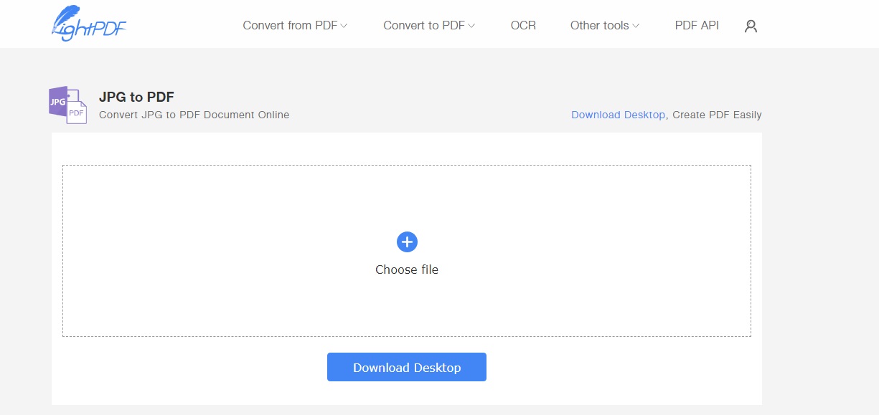This screenshot has height=415, width=879.
Task: Click the LightPDF feather logo
Action: (x=89, y=24)
